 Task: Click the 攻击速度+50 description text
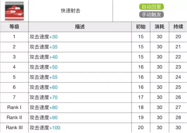44,67
